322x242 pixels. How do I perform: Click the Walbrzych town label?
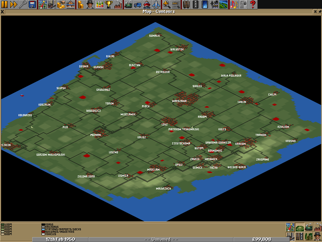point(163,189)
